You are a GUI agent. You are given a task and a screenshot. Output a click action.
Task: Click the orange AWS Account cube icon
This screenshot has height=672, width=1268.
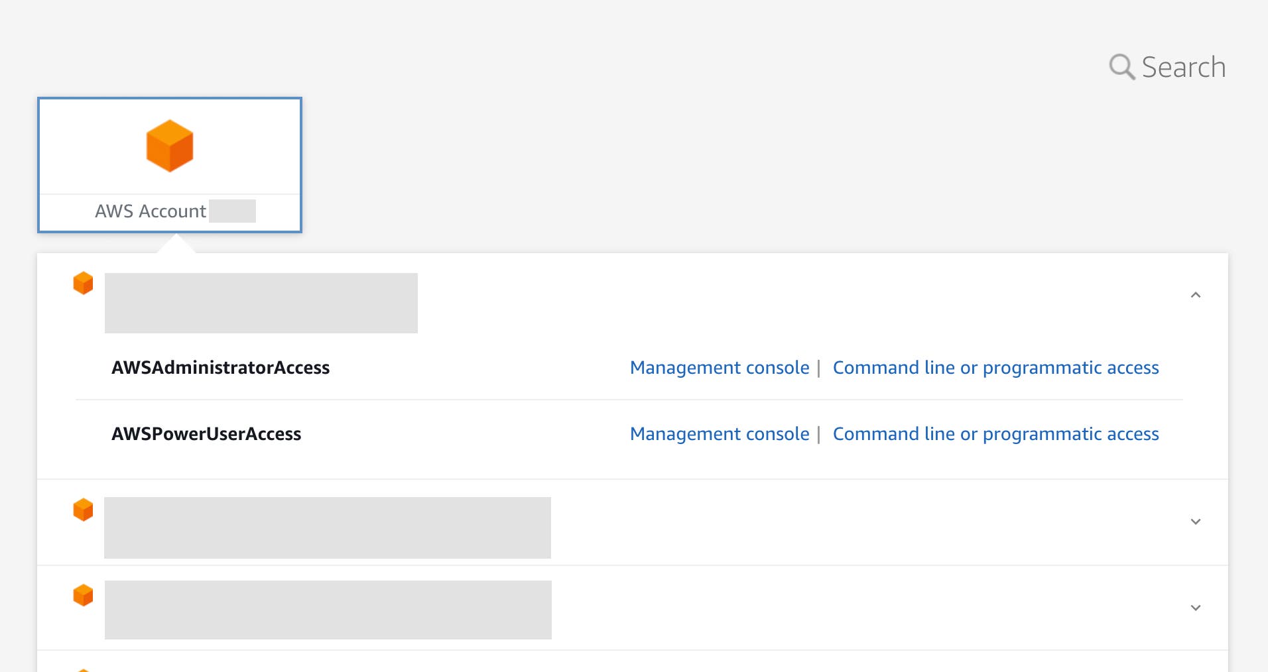pos(170,145)
